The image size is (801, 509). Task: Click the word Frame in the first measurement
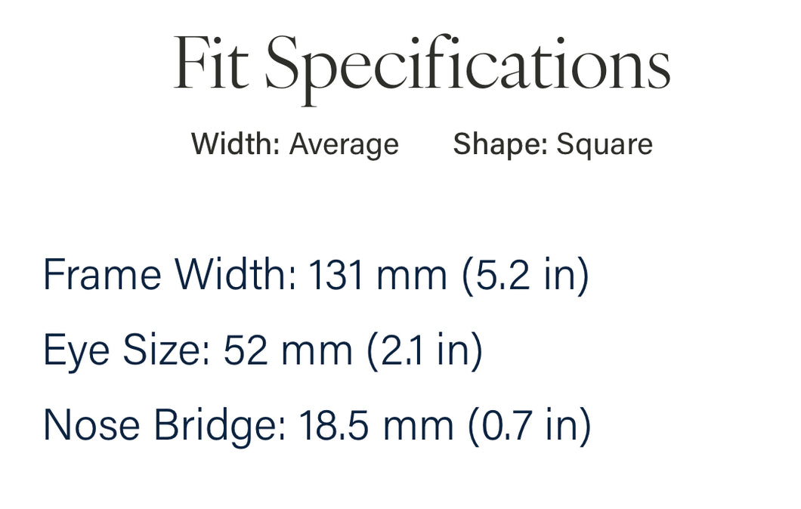(x=103, y=275)
